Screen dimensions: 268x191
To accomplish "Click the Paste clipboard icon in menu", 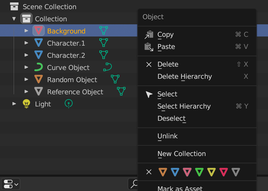I will 149,47.
